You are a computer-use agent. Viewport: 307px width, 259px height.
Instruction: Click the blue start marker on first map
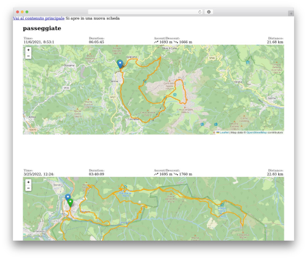click(120, 64)
